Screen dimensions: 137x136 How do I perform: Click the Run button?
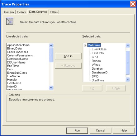(x=77, y=130)
